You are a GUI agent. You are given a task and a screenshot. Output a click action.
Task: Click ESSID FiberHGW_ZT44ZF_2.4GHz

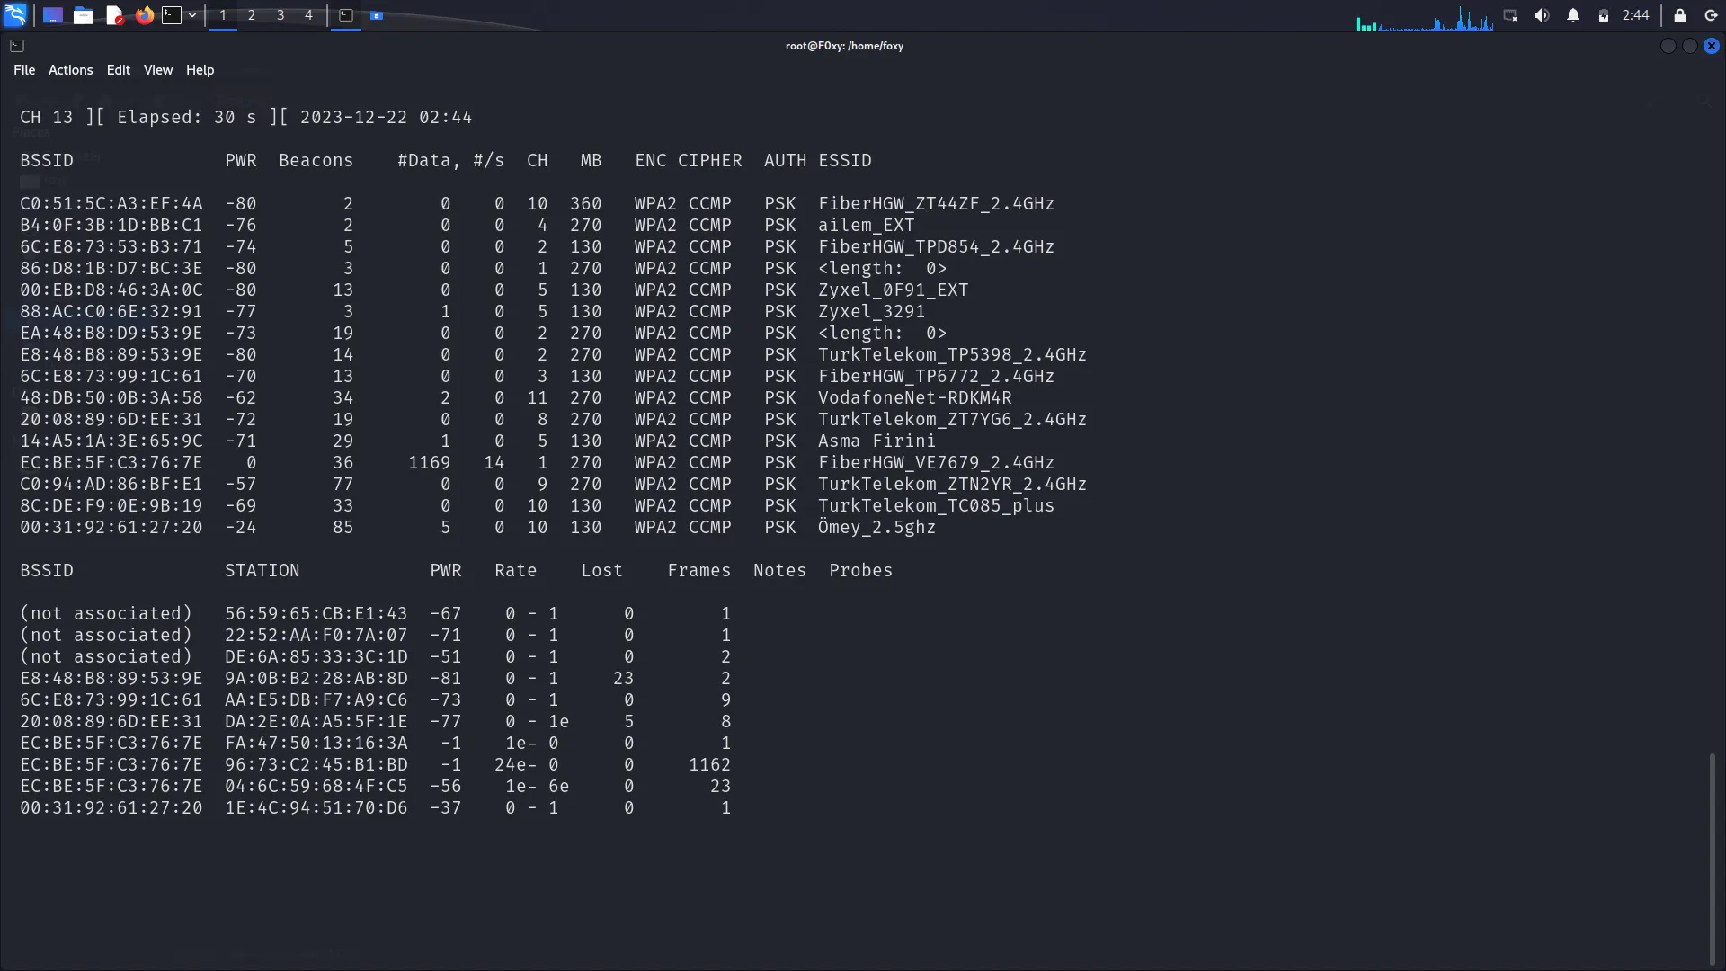coord(936,204)
